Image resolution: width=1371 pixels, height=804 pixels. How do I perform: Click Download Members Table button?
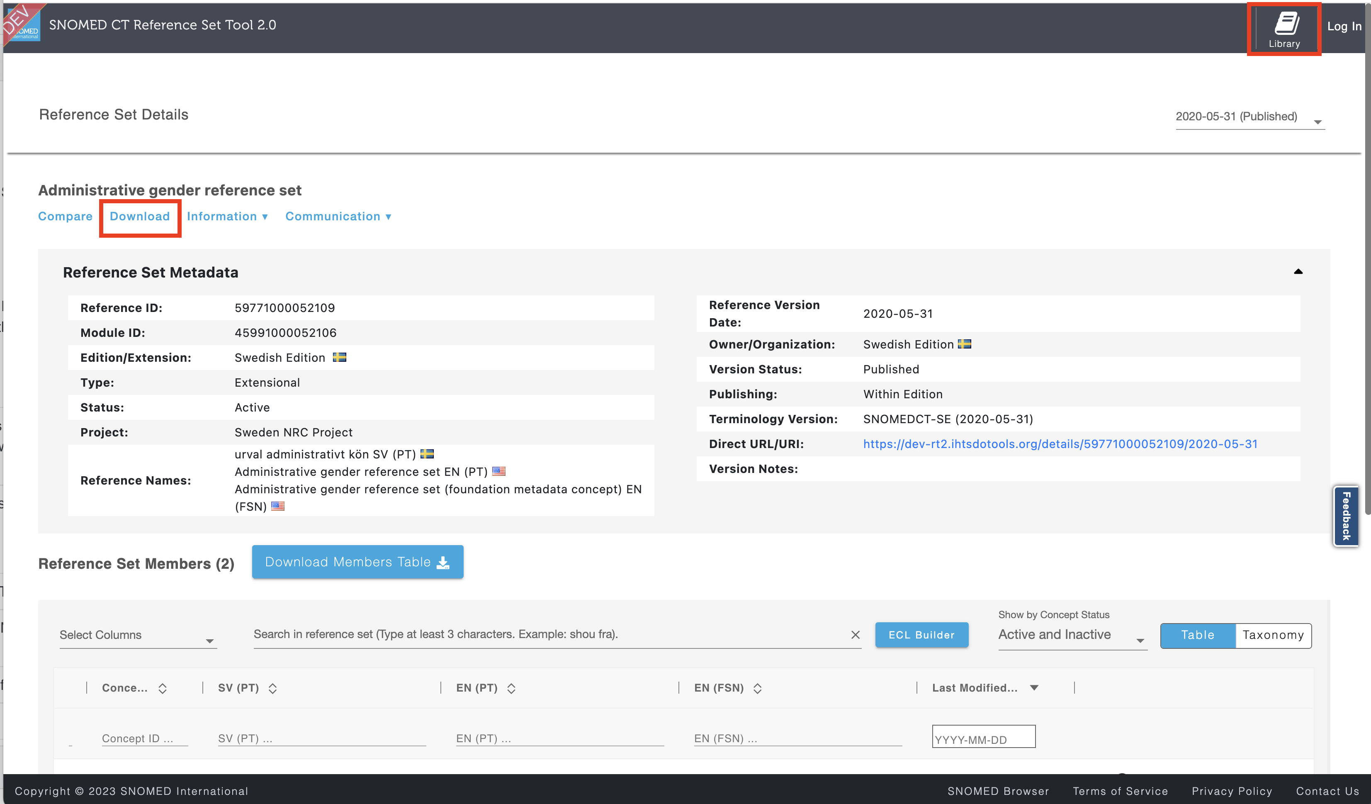coord(357,562)
